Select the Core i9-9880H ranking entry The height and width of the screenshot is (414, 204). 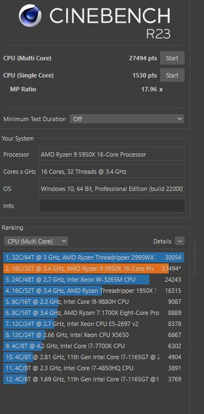click(94, 302)
